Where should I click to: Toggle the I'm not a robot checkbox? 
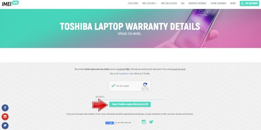(x=113, y=86)
